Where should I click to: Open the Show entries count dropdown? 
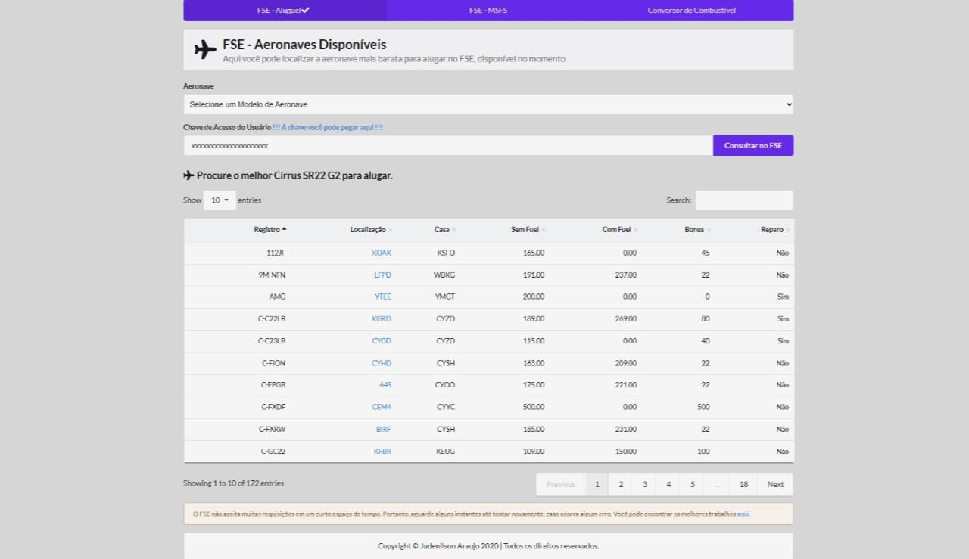pos(220,200)
